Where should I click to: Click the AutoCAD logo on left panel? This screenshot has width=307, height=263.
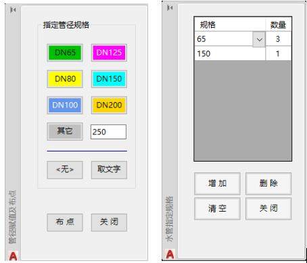13,256
